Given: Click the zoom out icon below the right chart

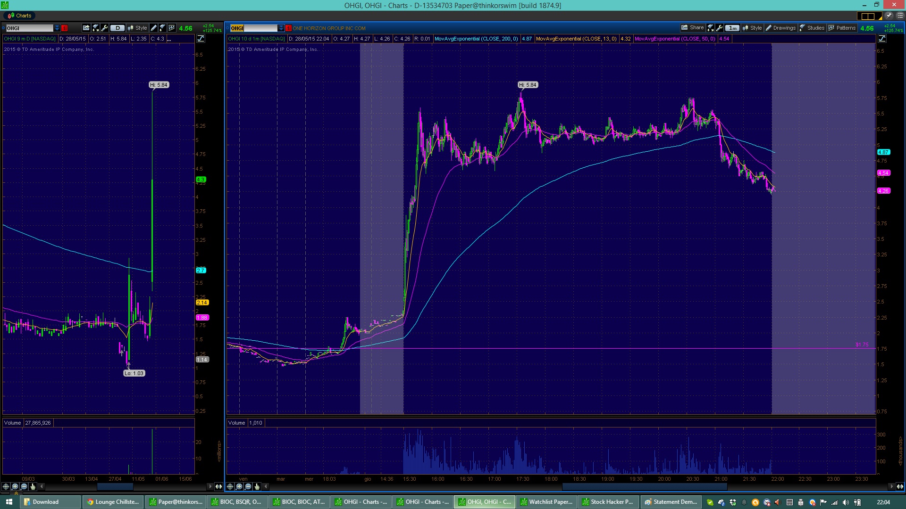Looking at the screenshot, I should click(x=248, y=486).
